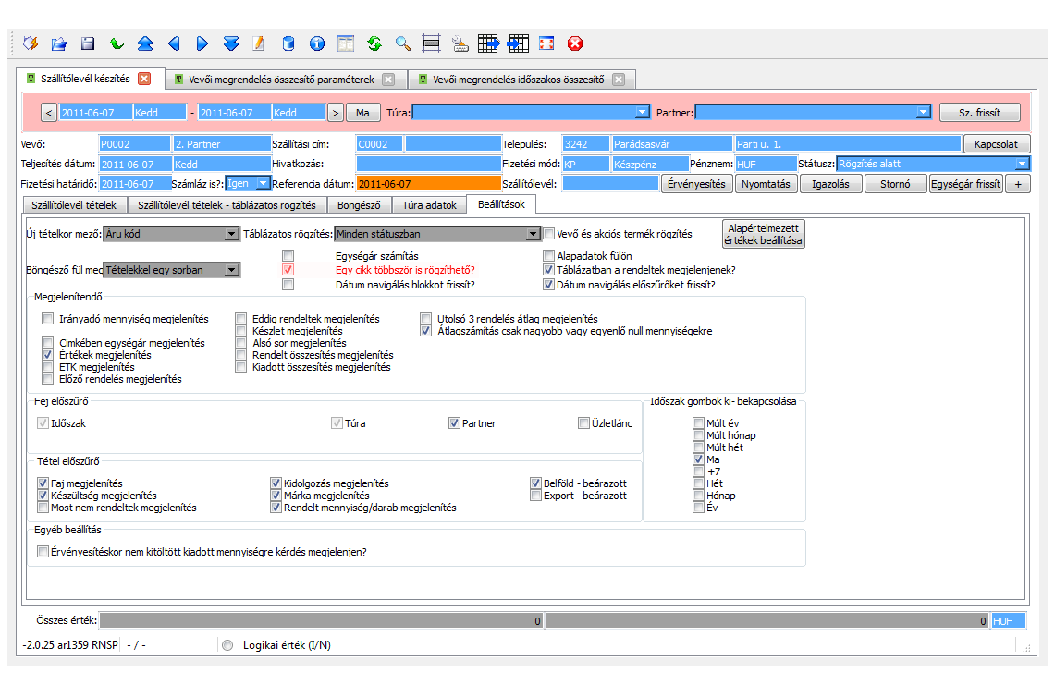This screenshot has height=673, width=1055.
Task: Close the Szállítólevél készítés tab
Action: [x=144, y=79]
